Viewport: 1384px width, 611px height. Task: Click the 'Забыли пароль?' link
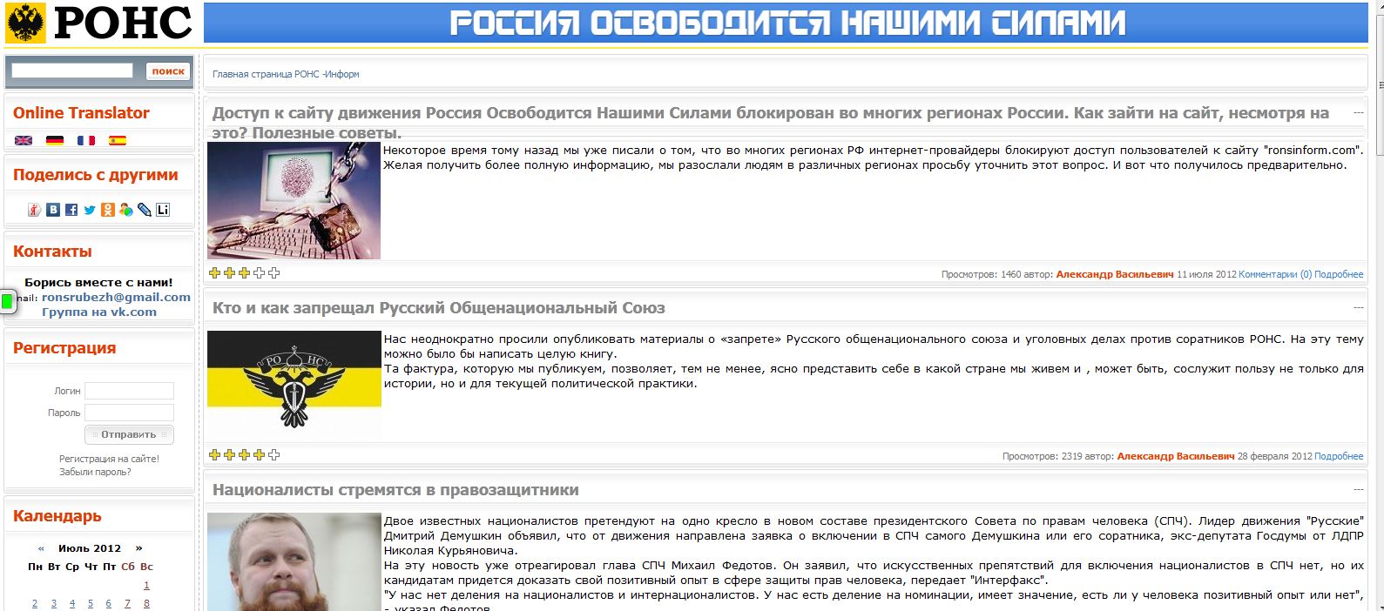click(x=95, y=472)
